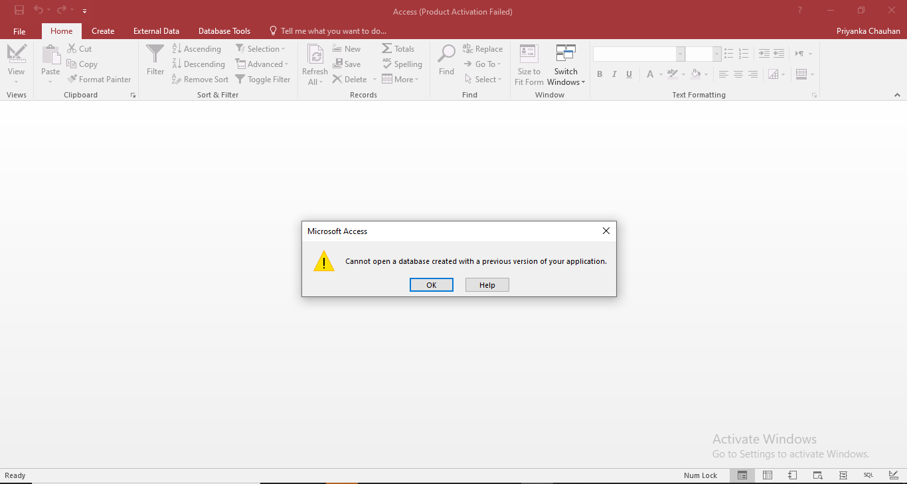Expand the View dropdown arrow
The height and width of the screenshot is (484, 907).
tap(16, 82)
